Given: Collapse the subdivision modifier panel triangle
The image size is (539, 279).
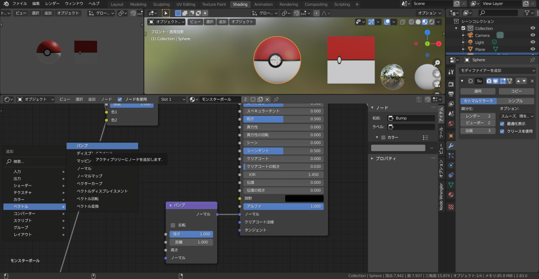Looking at the screenshot, I should [463, 81].
